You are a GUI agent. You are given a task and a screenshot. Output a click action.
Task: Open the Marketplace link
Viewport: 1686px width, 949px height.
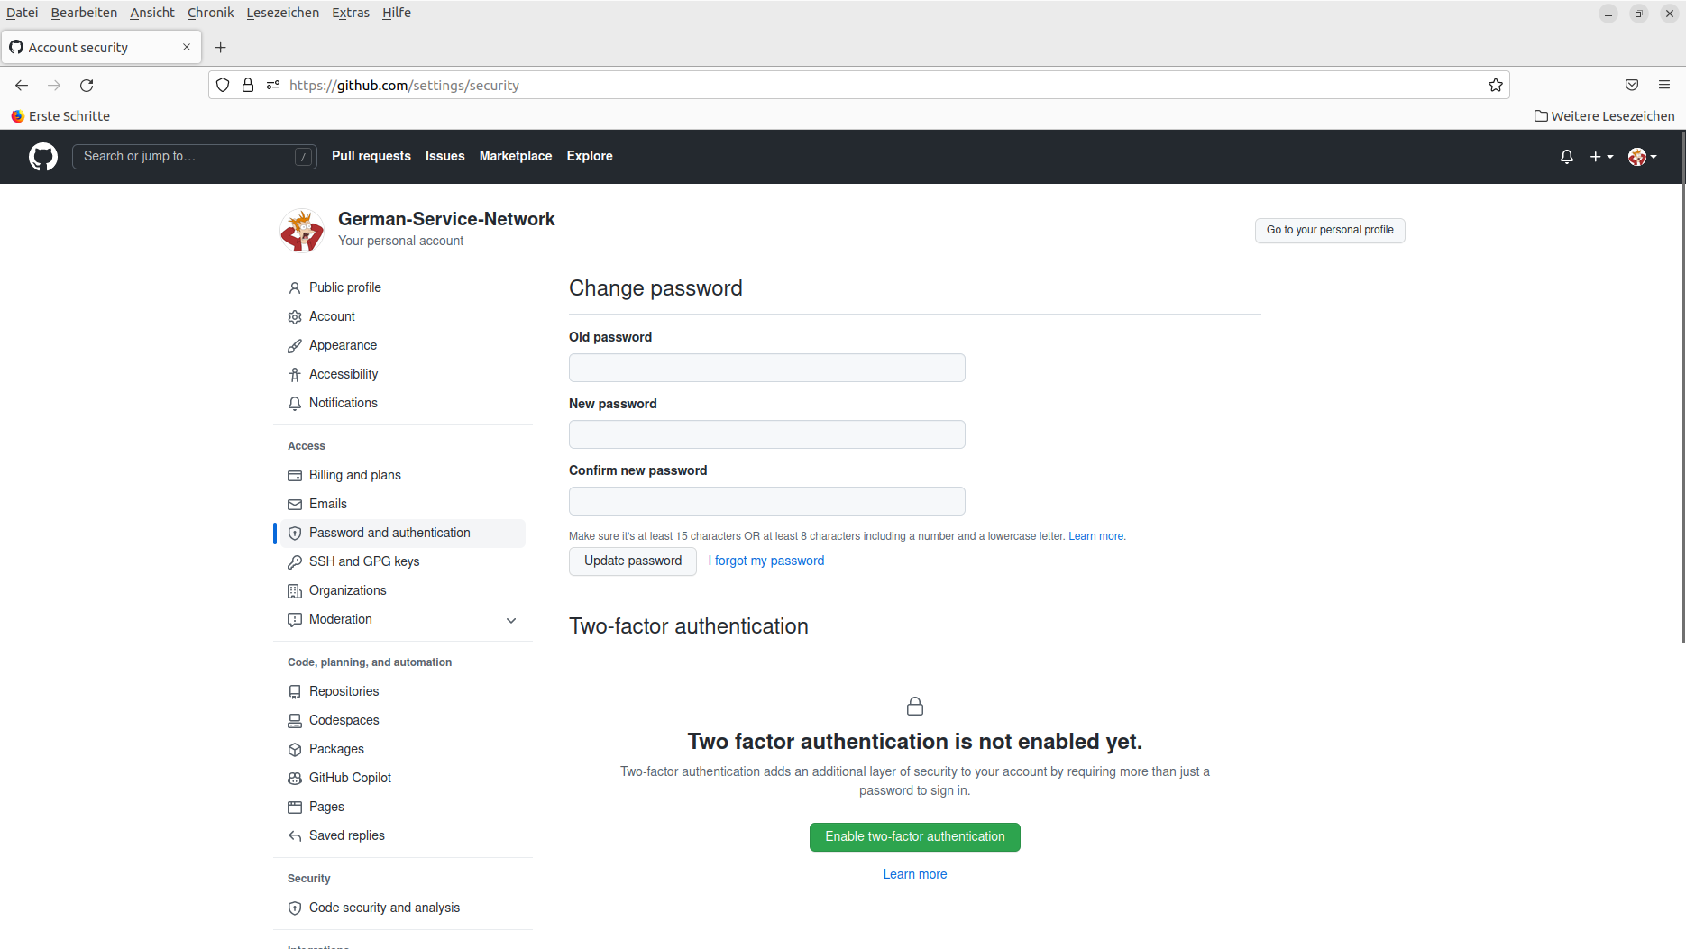[x=516, y=156]
